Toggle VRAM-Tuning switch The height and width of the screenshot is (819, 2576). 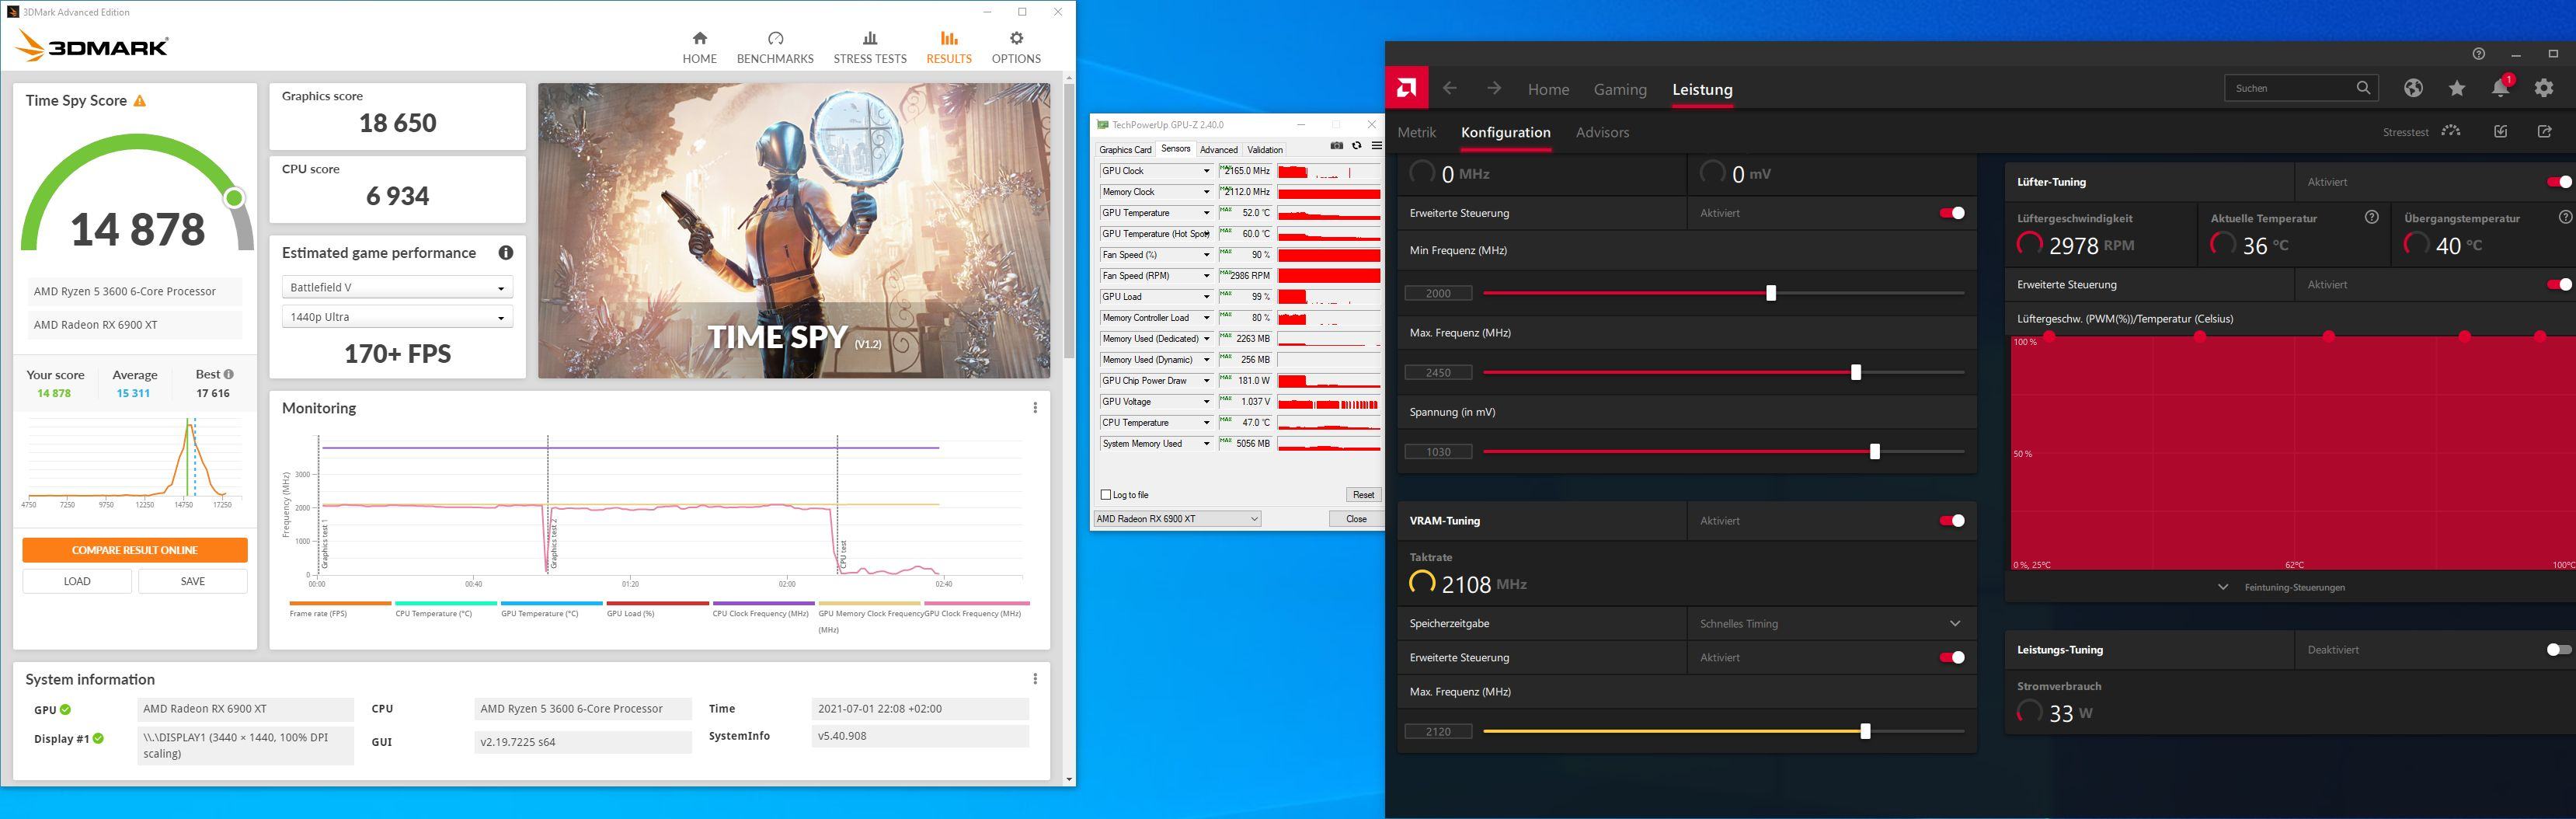point(1952,521)
